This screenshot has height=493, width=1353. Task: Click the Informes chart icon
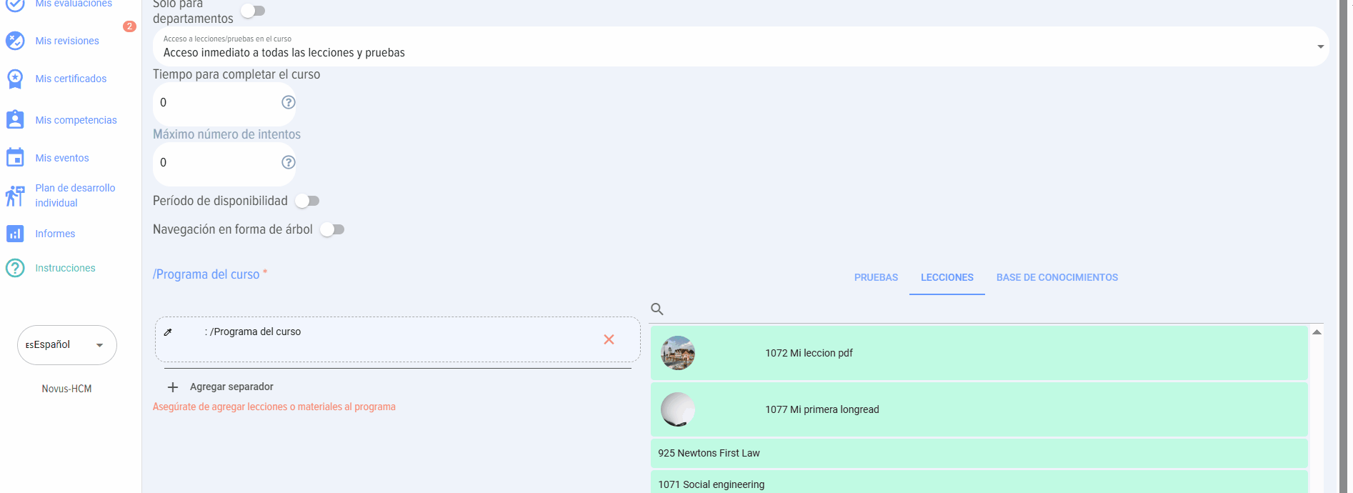click(x=15, y=234)
